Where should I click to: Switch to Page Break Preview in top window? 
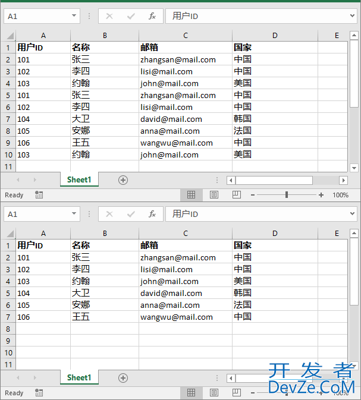coord(237,194)
